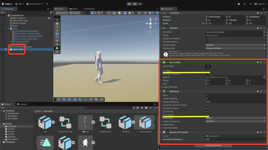
Task: Open the Layout menu button
Action: [x=260, y=4]
